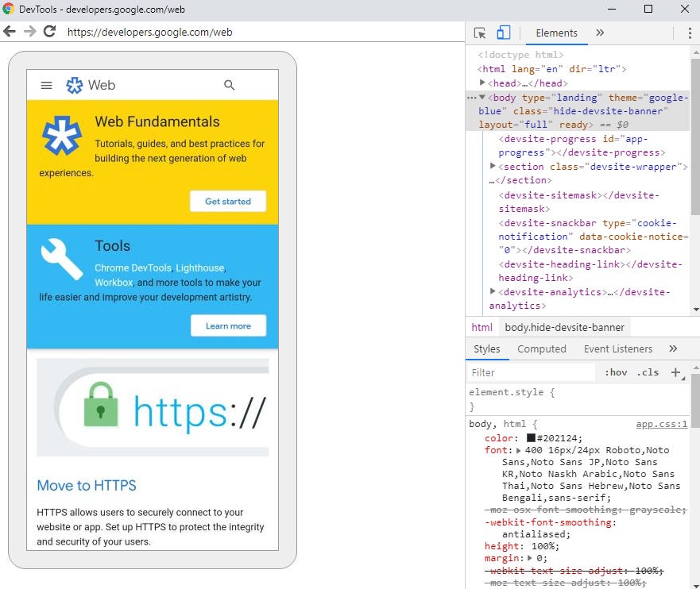Go forward with the forward arrow
The width and height of the screenshot is (700, 589).
pos(29,32)
